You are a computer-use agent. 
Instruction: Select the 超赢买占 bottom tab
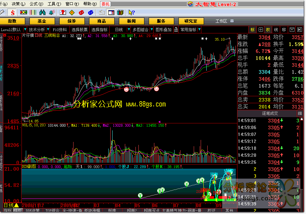point(151,210)
